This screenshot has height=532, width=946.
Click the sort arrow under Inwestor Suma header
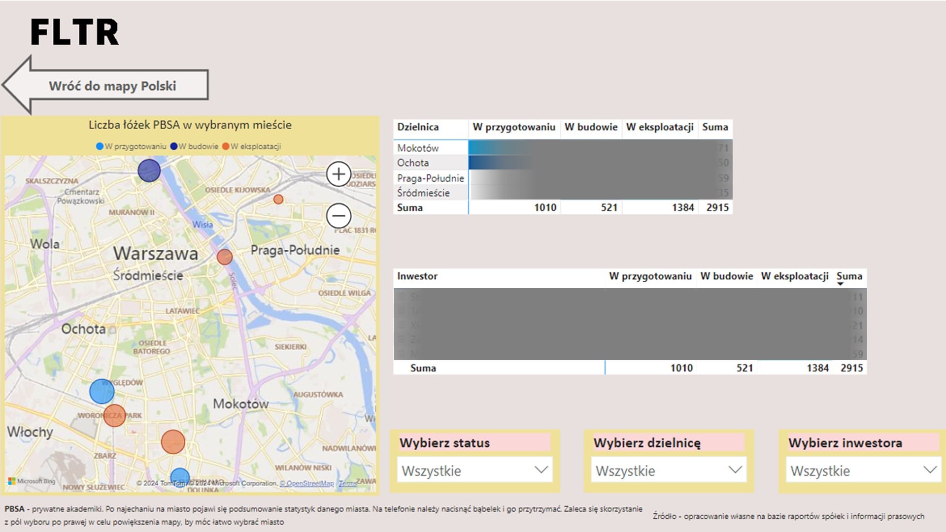click(x=841, y=284)
